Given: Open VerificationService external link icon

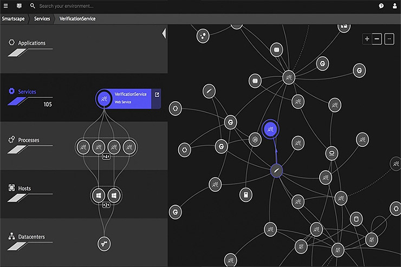Looking at the screenshot, I should (x=157, y=95).
